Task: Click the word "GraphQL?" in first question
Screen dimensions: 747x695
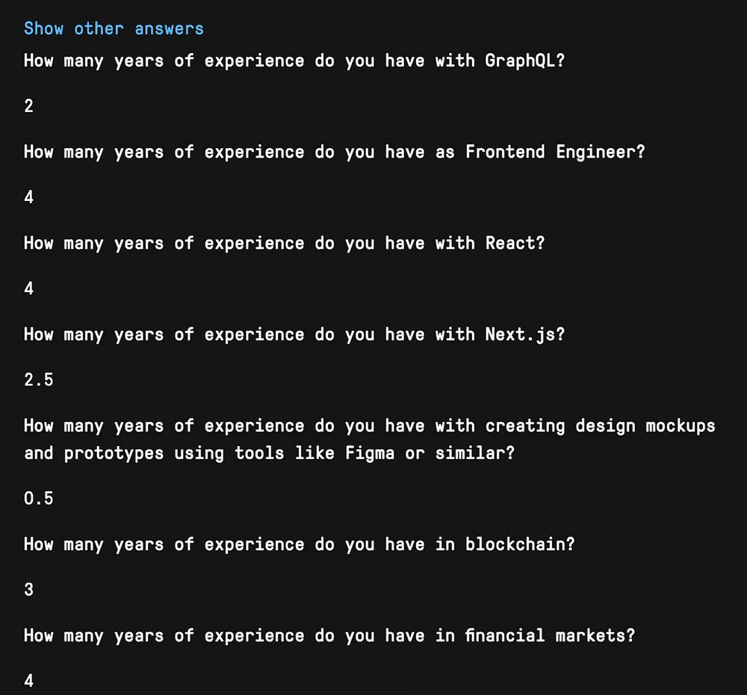Action: tap(525, 61)
